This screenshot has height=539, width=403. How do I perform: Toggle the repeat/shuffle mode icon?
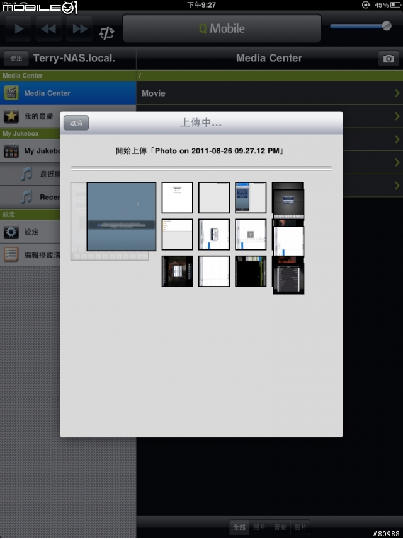tap(106, 33)
